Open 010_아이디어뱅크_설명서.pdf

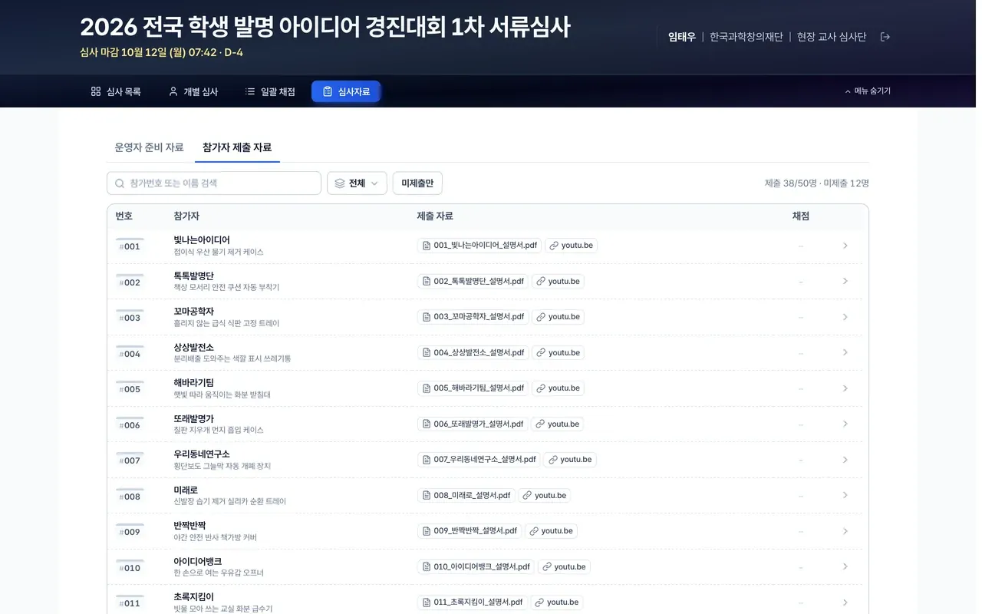tap(476, 566)
